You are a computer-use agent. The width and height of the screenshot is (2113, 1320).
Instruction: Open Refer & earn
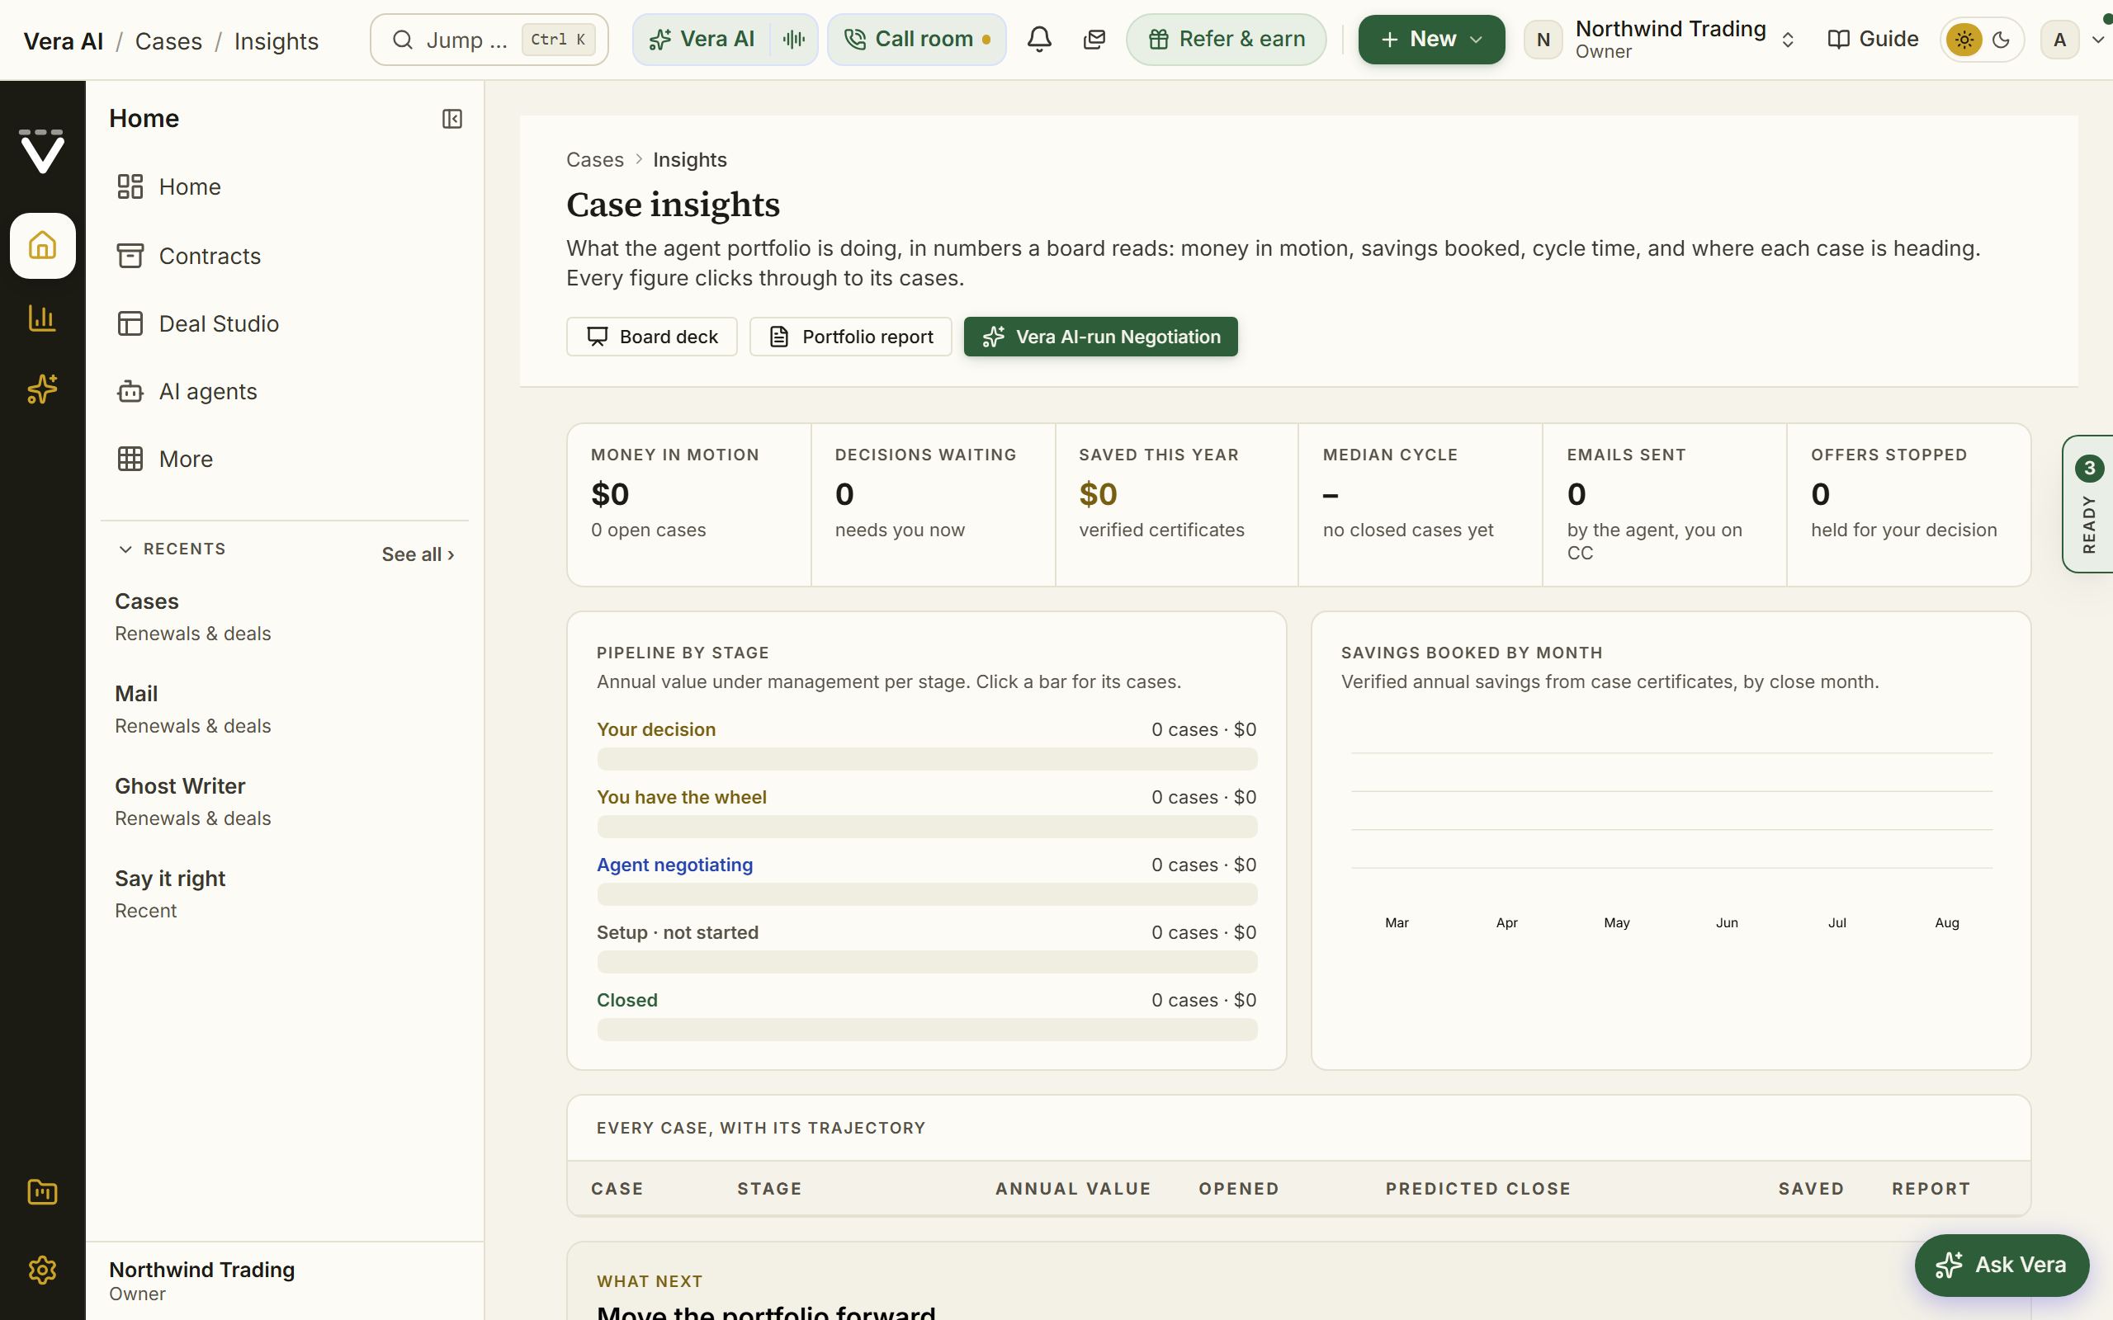click(x=1226, y=40)
